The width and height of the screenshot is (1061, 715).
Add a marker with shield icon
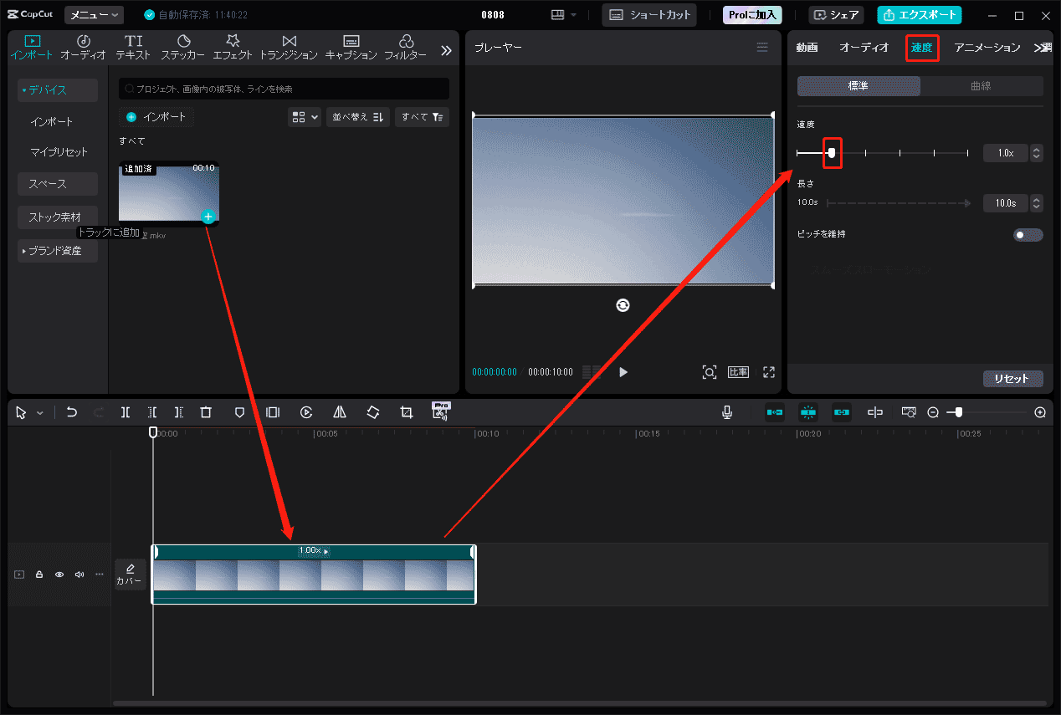pyautogui.click(x=239, y=412)
